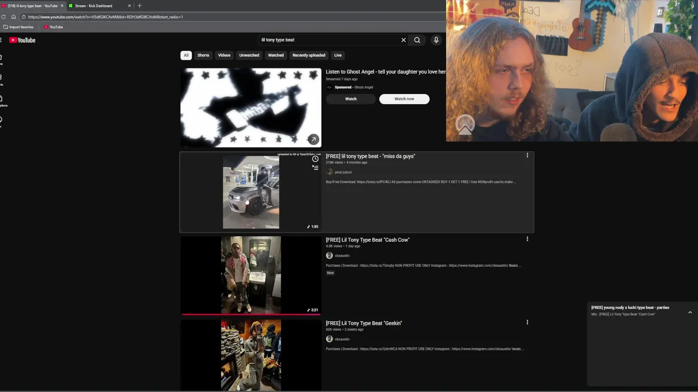
Task: Click the Watch now button
Action: point(404,99)
